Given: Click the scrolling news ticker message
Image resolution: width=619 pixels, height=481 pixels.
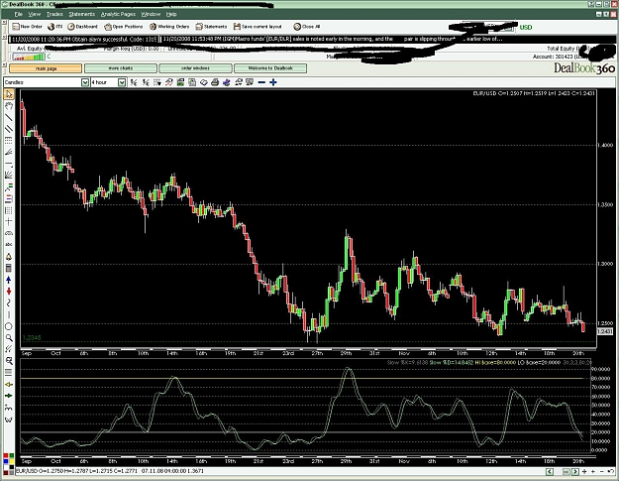Looking at the screenshot, I should (x=333, y=39).
